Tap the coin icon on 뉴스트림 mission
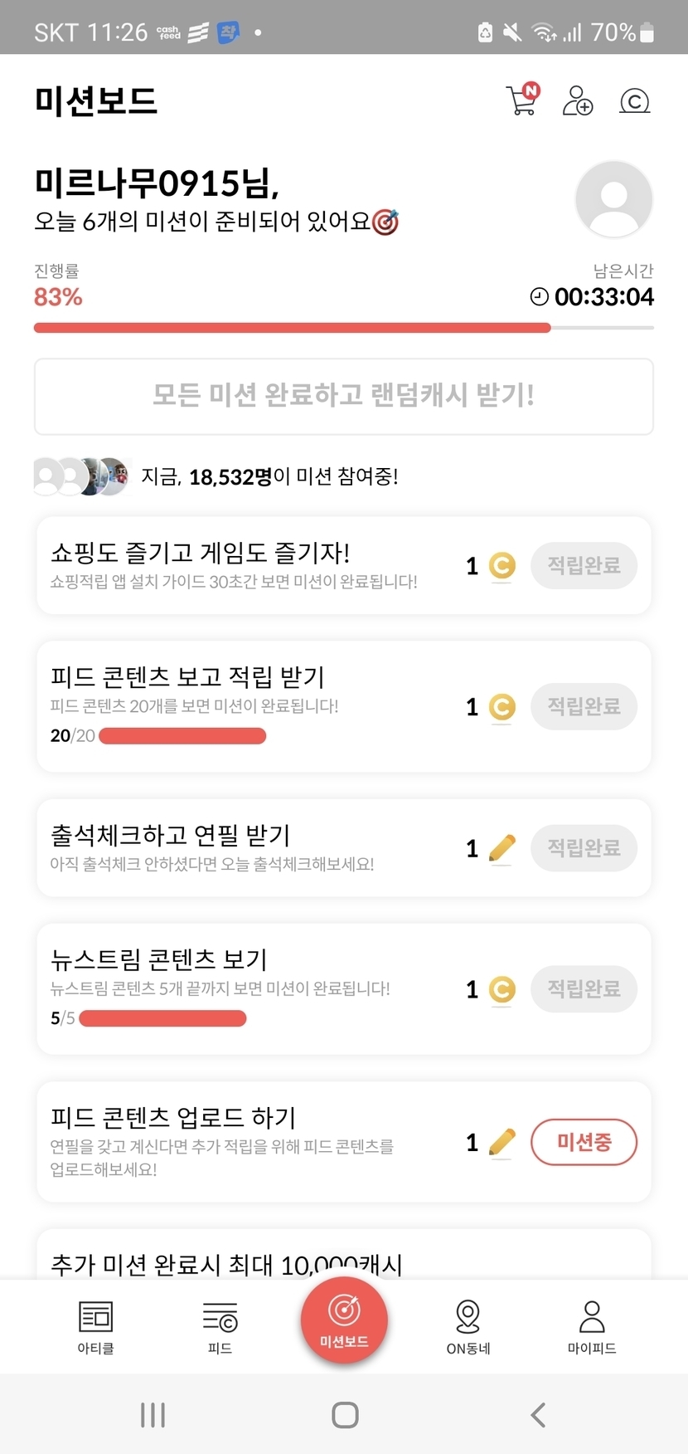 click(502, 989)
